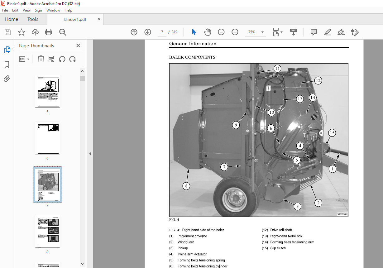This screenshot has width=383, height=268.
Task: Click the 'Drive roll shaft' legend entry
Action: pos(281,230)
